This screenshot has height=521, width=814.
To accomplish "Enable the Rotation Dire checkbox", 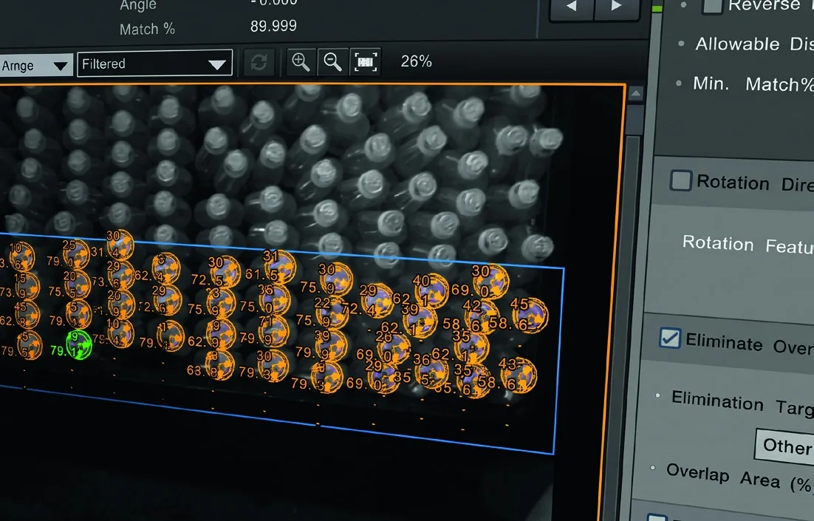I will [x=680, y=181].
